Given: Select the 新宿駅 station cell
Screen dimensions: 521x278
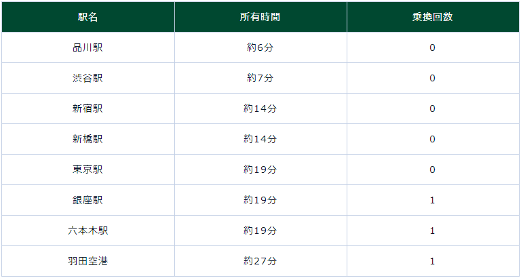Looking at the screenshot, I should click(x=88, y=108).
